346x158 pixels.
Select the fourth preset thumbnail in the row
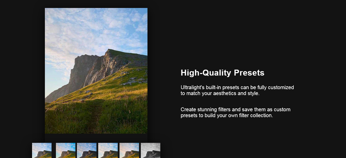(x=108, y=150)
